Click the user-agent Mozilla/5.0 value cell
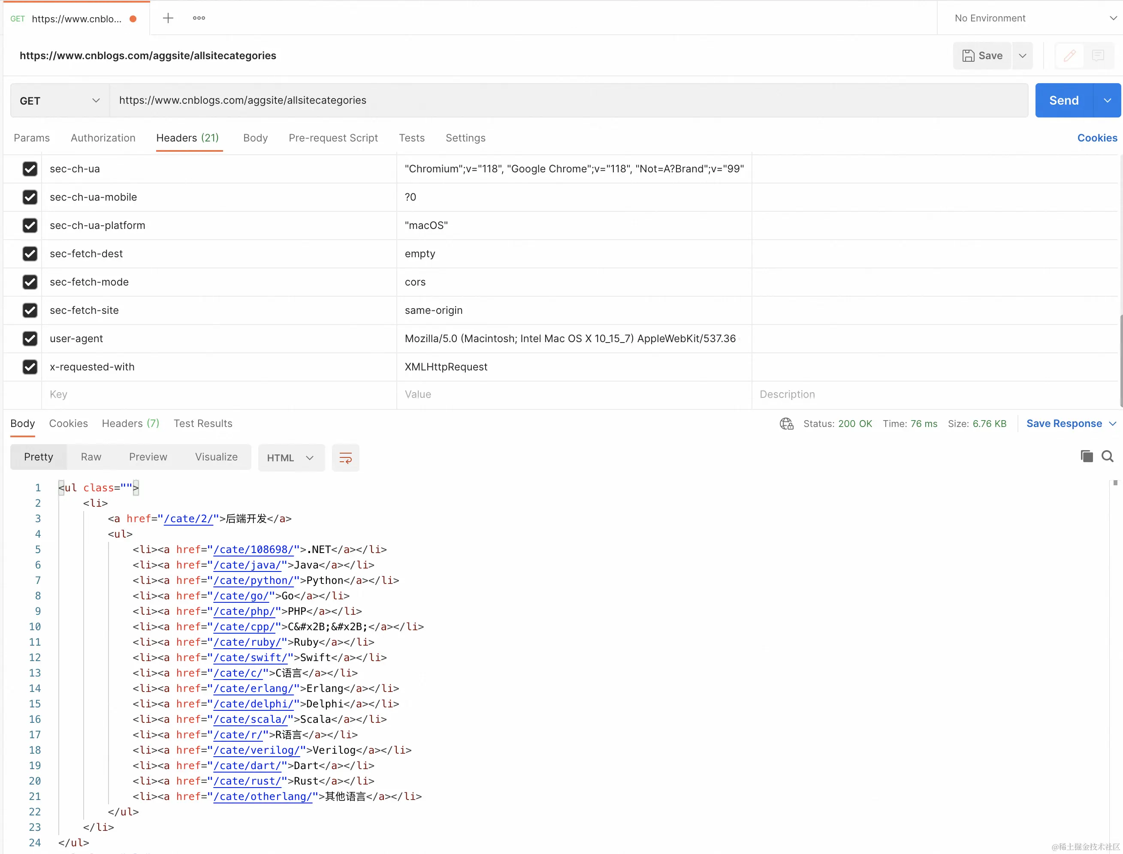 click(x=574, y=339)
